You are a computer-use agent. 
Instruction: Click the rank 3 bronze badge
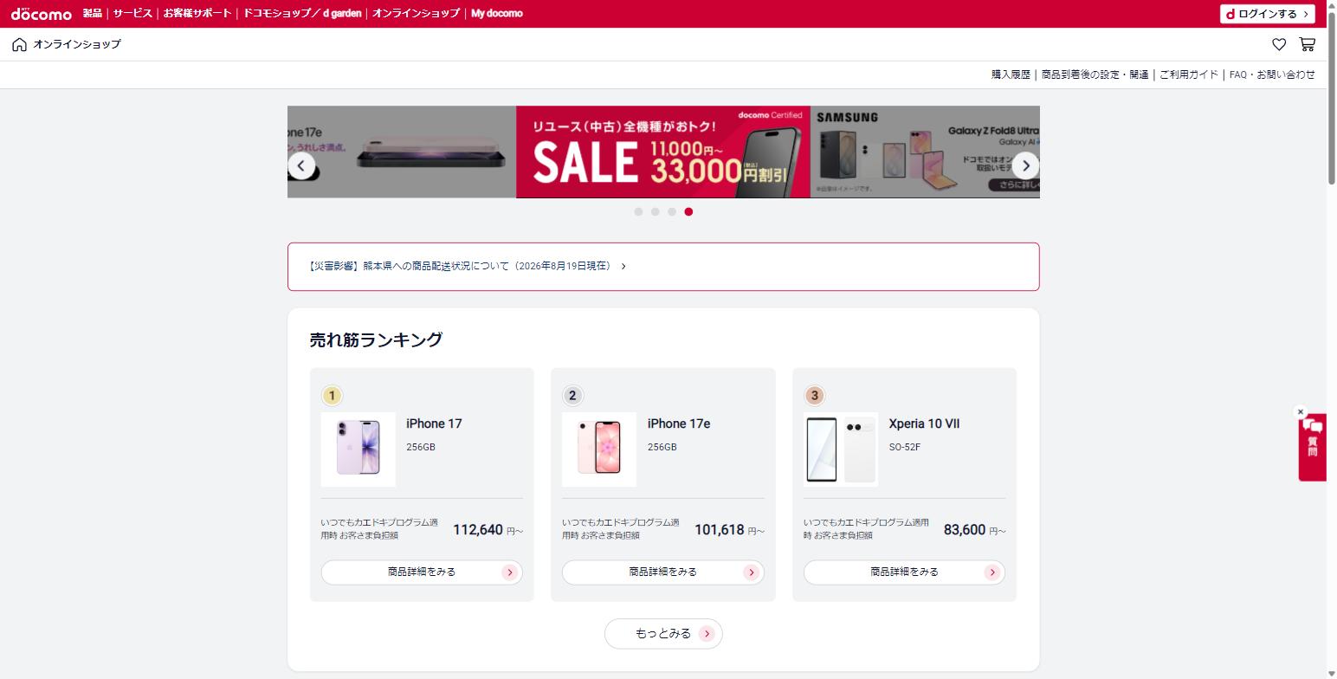pos(814,396)
